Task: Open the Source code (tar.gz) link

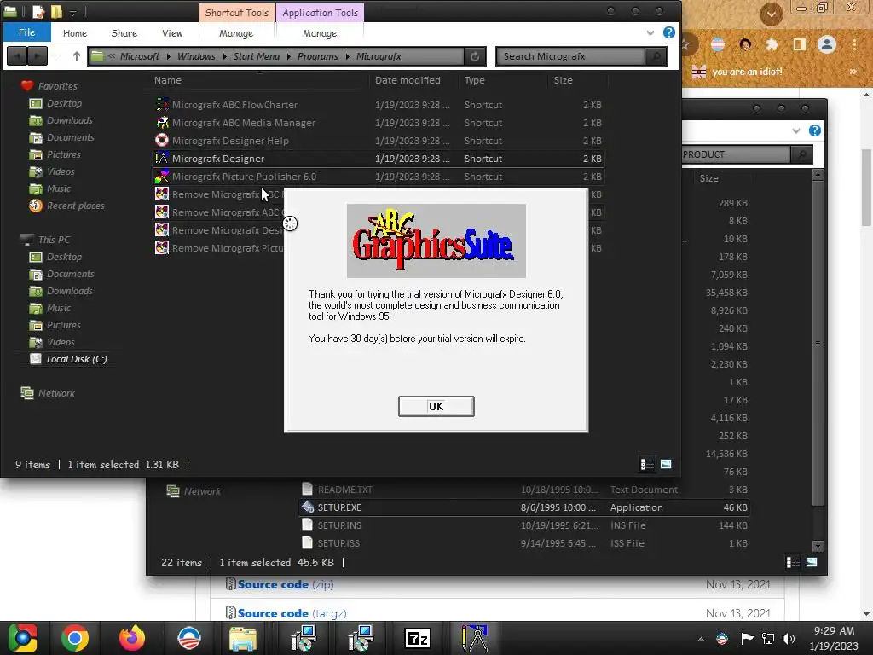Action: pyautogui.click(x=292, y=613)
